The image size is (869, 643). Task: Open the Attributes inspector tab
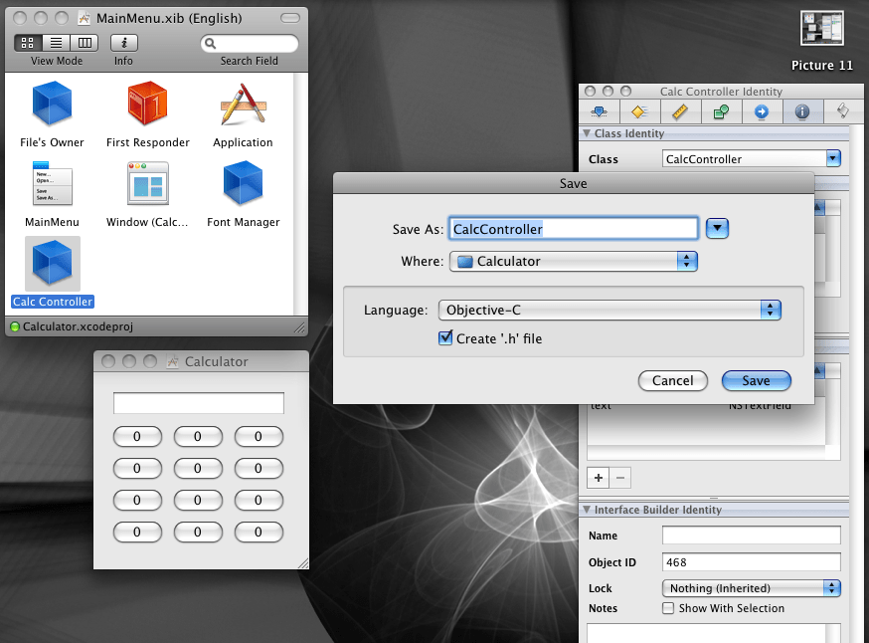600,112
